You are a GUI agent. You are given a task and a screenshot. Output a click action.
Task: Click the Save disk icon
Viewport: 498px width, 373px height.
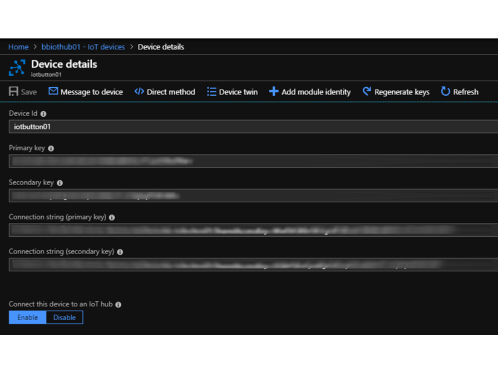pos(13,91)
